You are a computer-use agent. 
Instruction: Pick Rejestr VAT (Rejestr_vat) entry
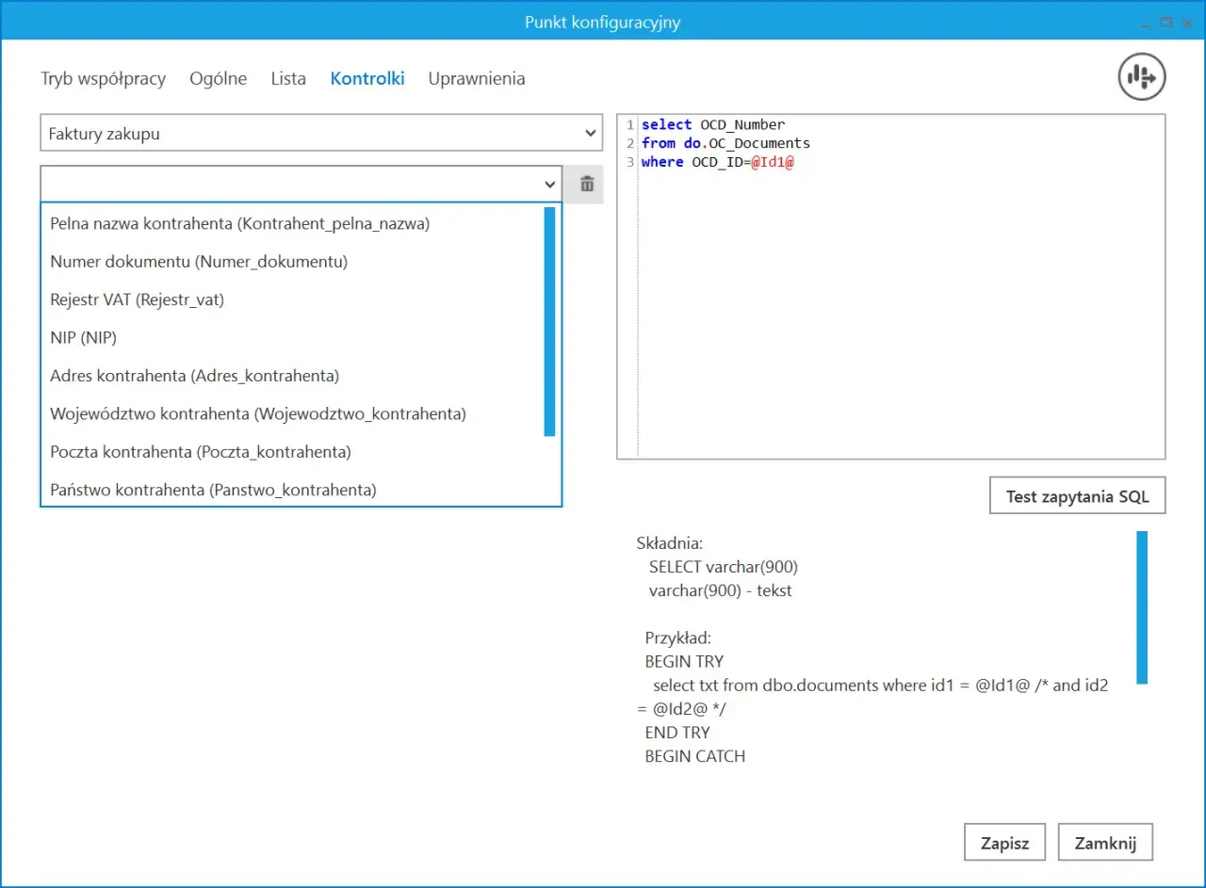click(x=292, y=299)
